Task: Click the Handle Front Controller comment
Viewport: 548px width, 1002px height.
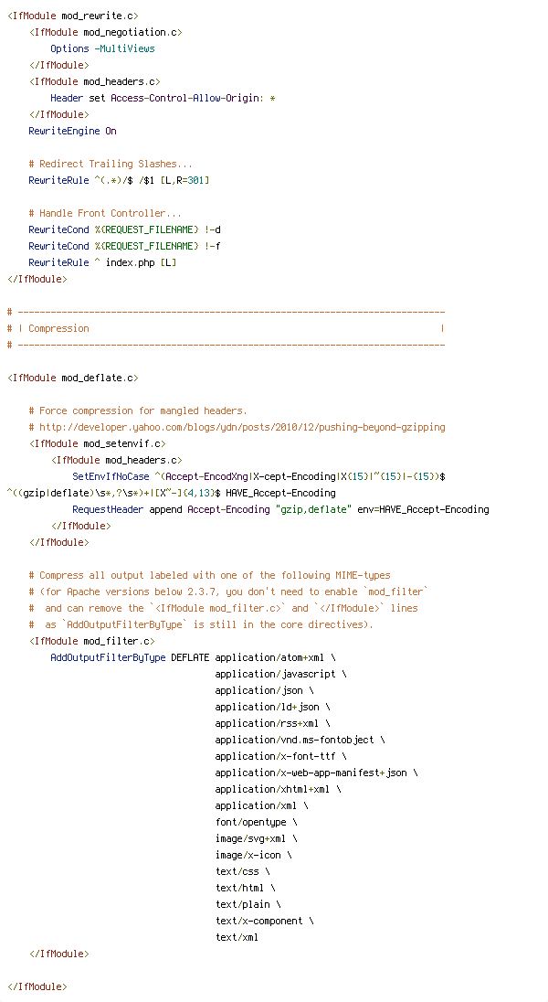Action: pos(105,213)
